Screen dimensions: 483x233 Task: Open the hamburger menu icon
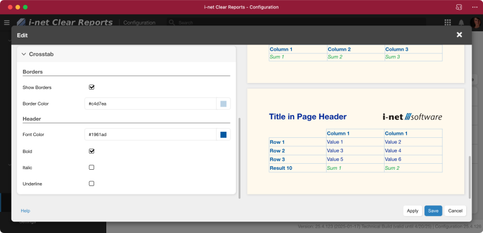[7, 22]
